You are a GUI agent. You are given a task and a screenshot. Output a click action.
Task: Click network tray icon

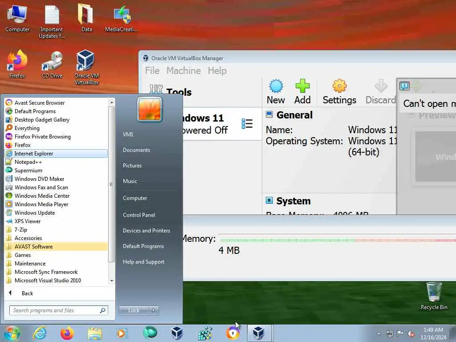[x=389, y=334]
